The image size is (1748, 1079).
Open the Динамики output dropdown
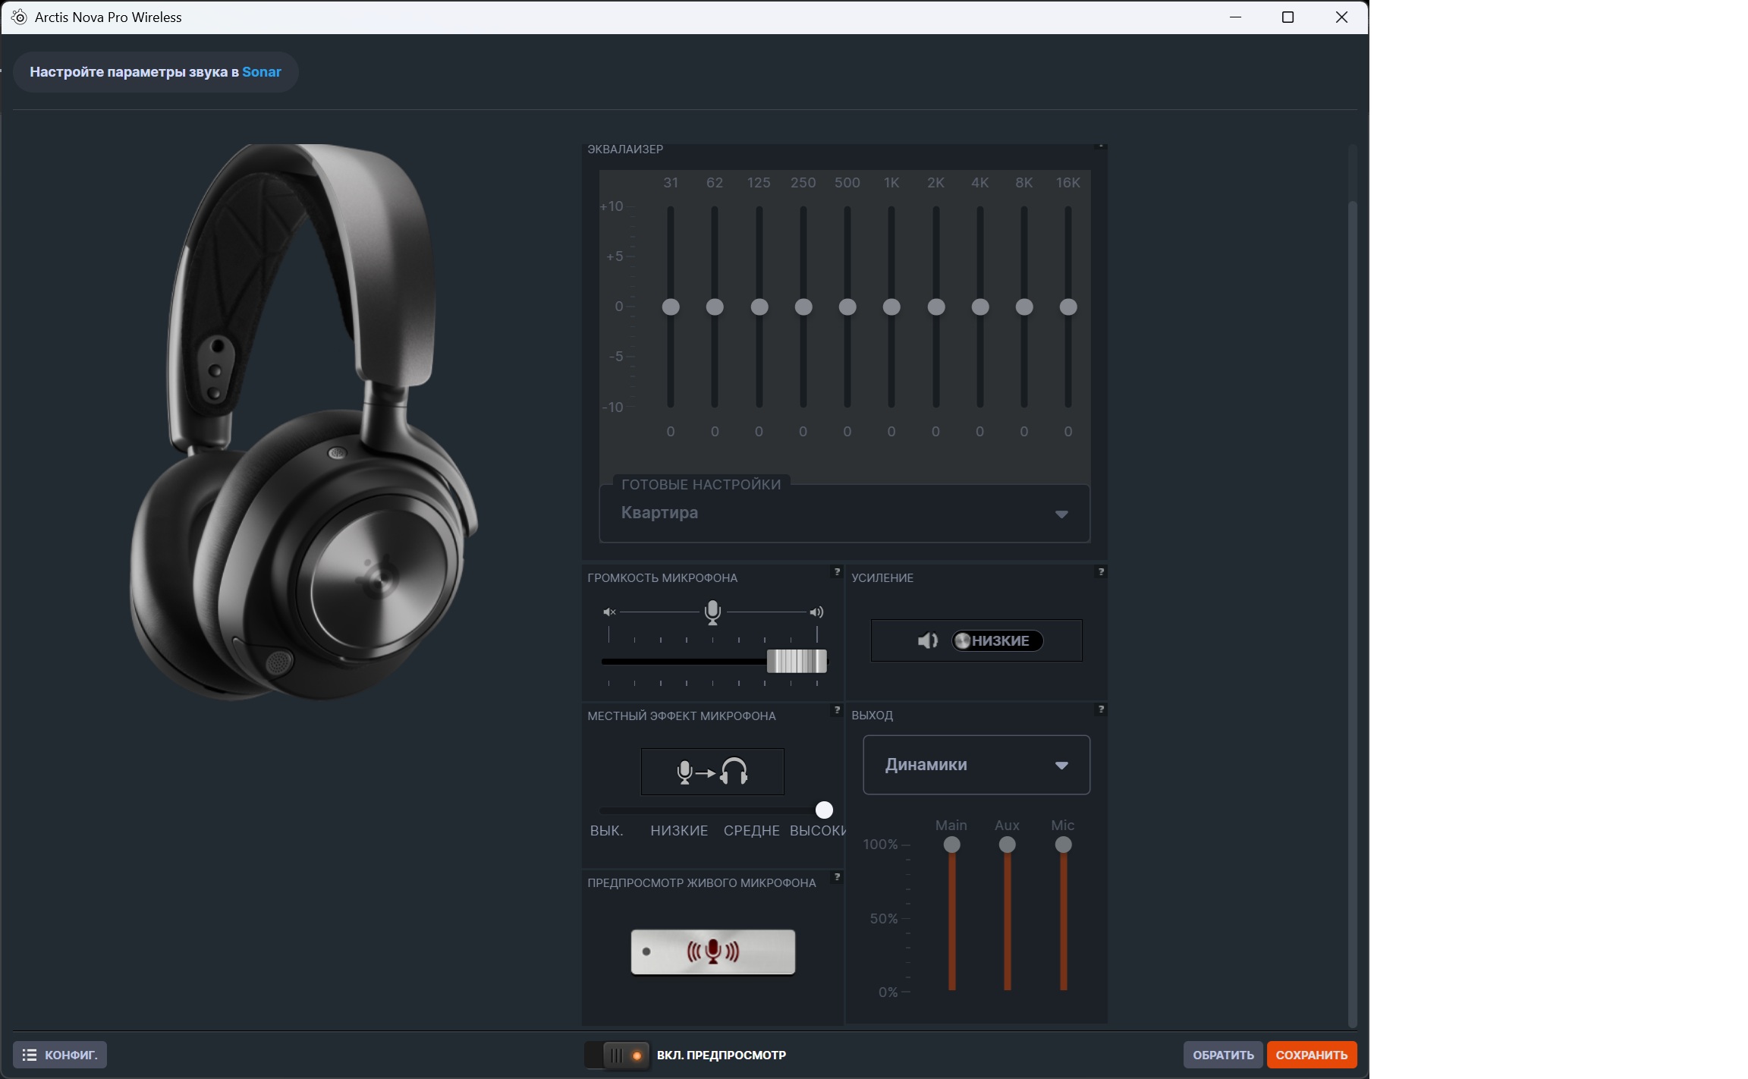point(976,765)
